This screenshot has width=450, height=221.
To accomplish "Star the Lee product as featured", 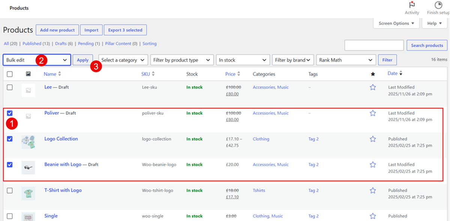I will (x=373, y=87).
